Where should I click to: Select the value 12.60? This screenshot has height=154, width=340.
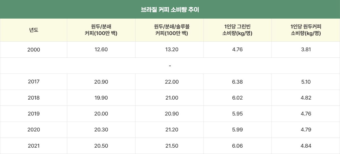pos(101,50)
